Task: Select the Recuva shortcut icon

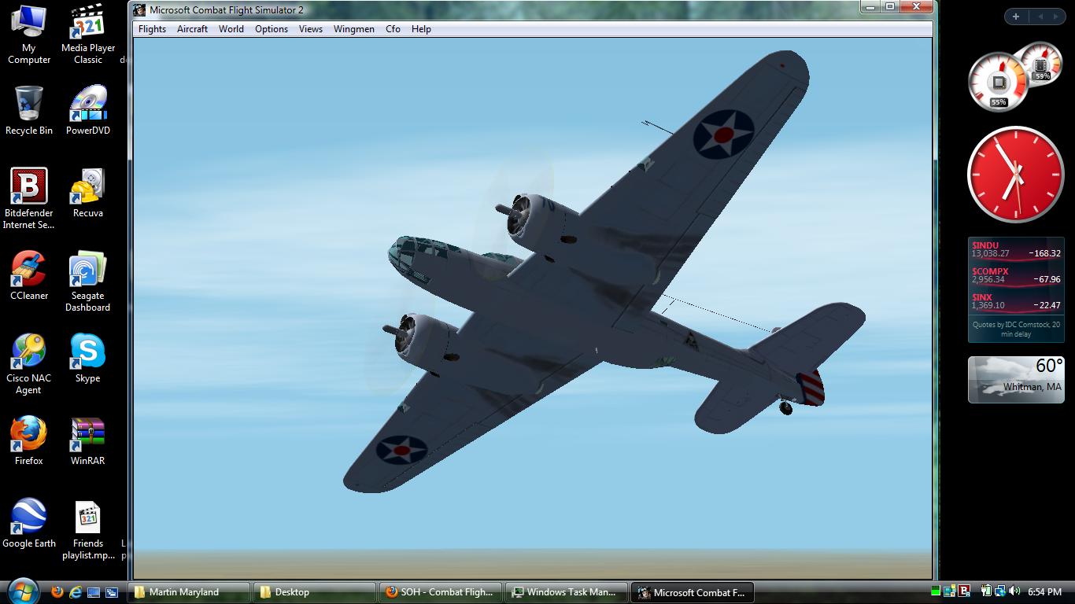Action: click(88, 193)
